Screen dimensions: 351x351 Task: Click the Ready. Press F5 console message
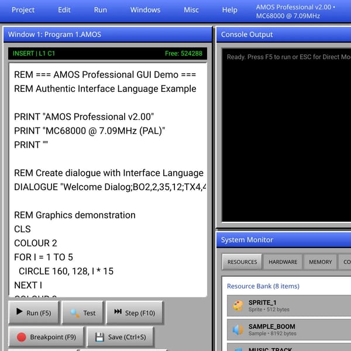289,57
